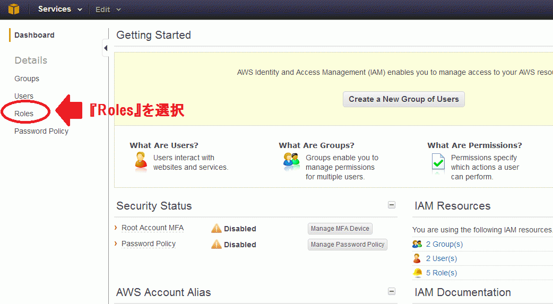This screenshot has width=553, height=304.
Task: Click Create a New Group of Users
Action: [x=403, y=99]
